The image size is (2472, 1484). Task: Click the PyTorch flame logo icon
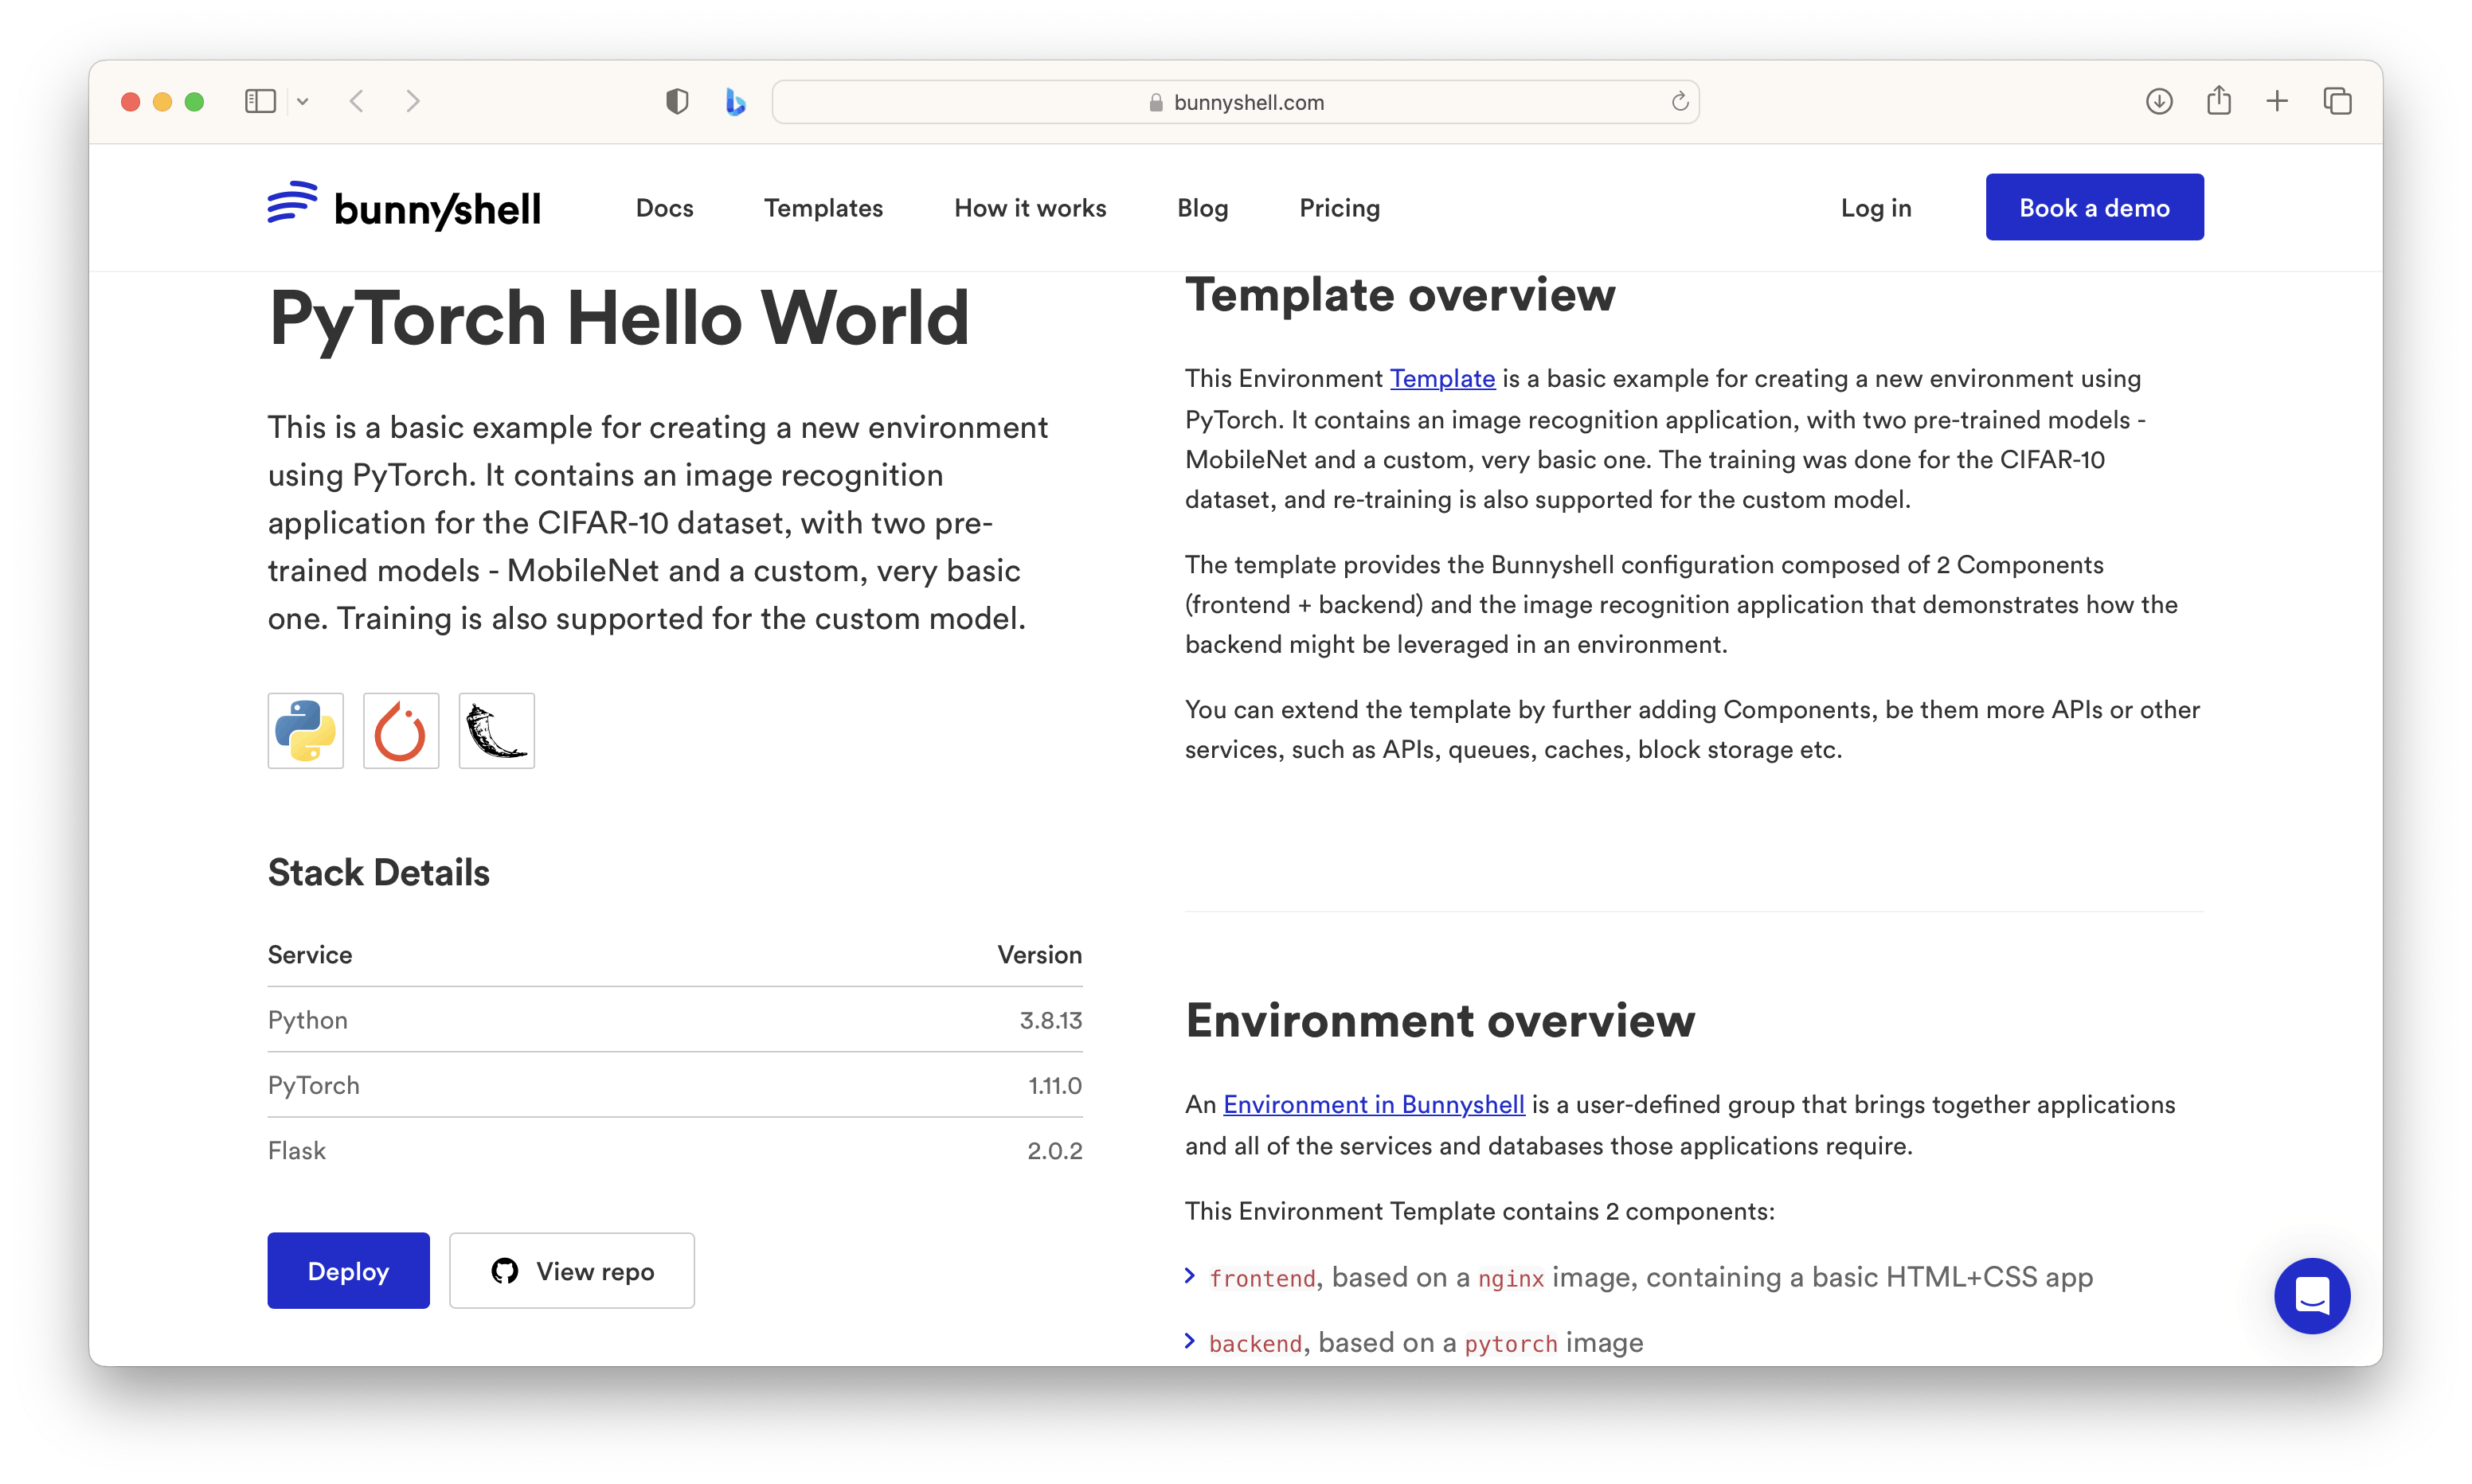pyautogui.click(x=400, y=731)
